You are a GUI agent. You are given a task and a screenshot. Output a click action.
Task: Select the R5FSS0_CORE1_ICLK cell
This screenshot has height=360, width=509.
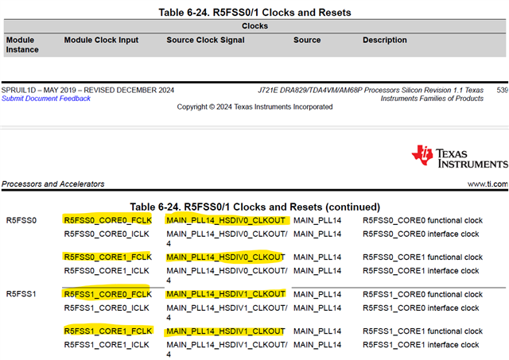(107, 271)
